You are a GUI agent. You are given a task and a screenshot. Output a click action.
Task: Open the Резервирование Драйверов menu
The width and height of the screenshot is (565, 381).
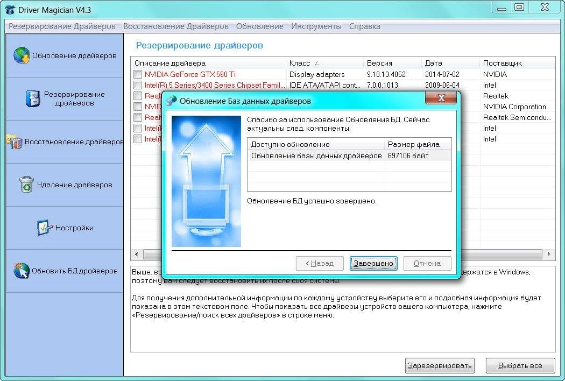click(62, 26)
